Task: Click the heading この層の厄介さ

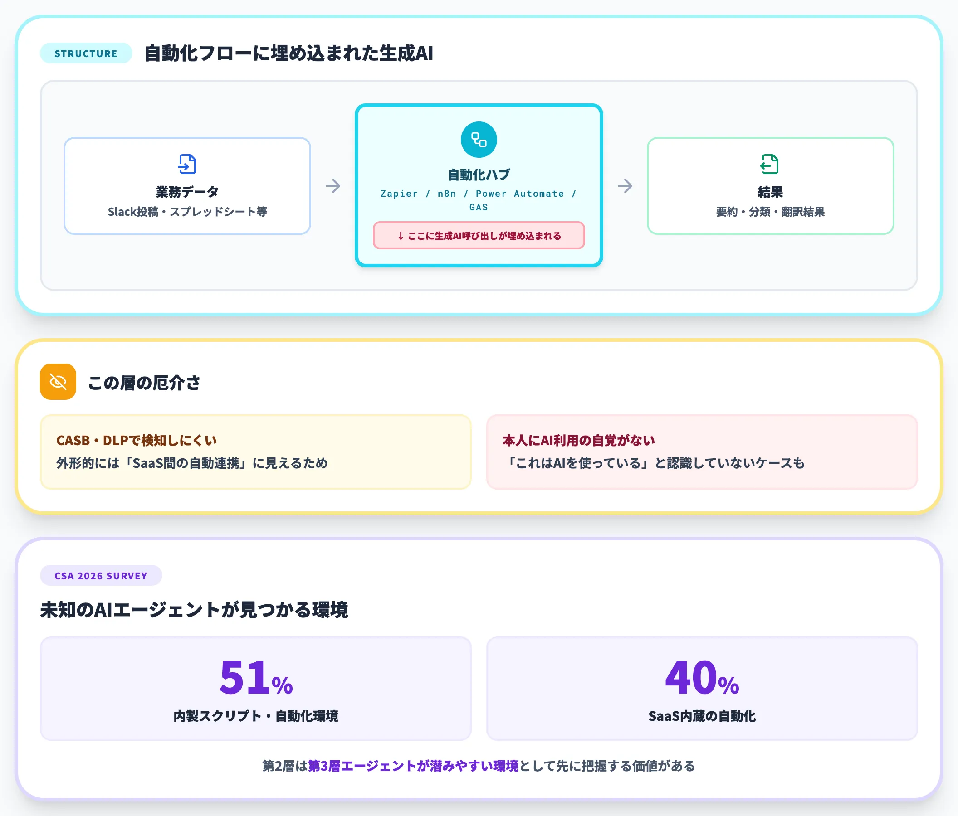Action: 144,383
